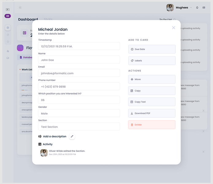
Task: Focus the Email input field
Action: click(79, 73)
